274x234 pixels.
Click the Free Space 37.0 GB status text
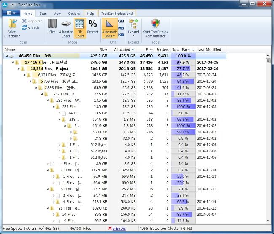click(31, 229)
